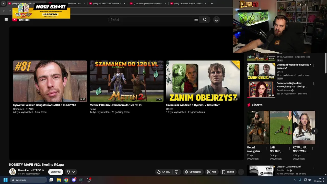Open sidebar video Chada - Czas rozliczeń
The height and width of the screenshot is (184, 327).
[289, 167]
